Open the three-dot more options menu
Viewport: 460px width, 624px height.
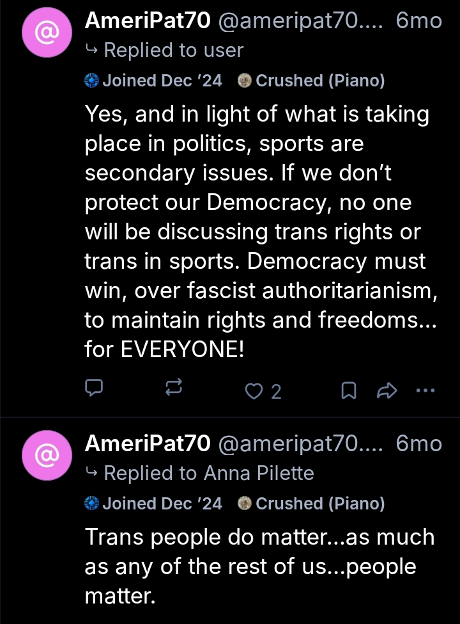coord(425,389)
